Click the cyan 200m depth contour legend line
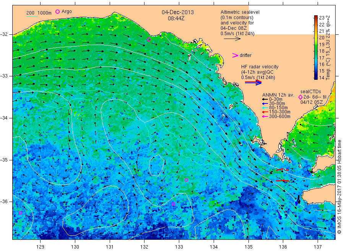The image size is (344, 252). 32,16
